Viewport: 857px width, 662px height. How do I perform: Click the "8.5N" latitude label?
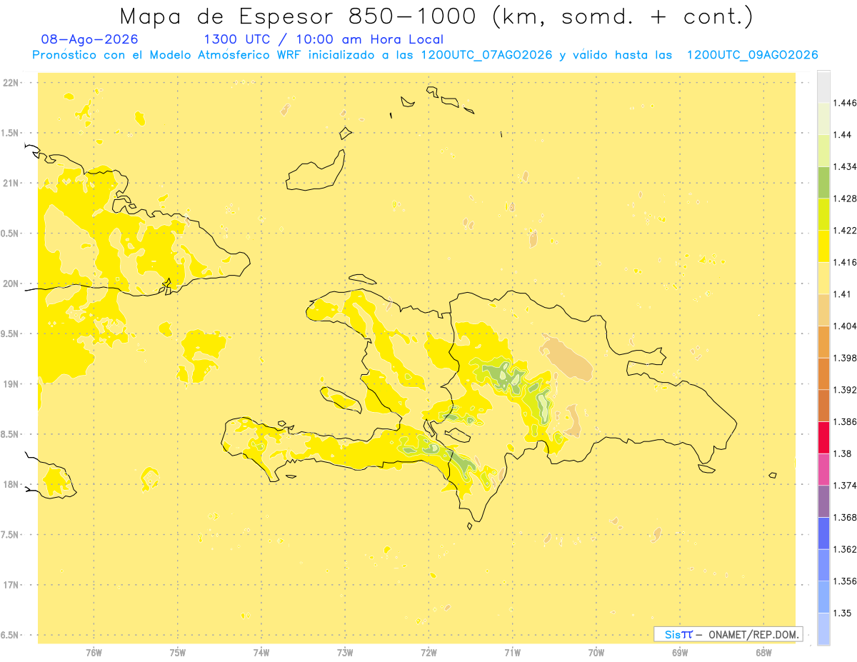11,434
